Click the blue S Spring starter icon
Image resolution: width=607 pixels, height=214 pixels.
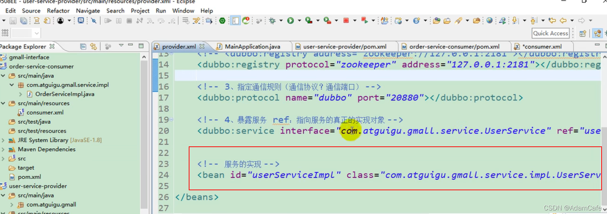tap(416, 21)
